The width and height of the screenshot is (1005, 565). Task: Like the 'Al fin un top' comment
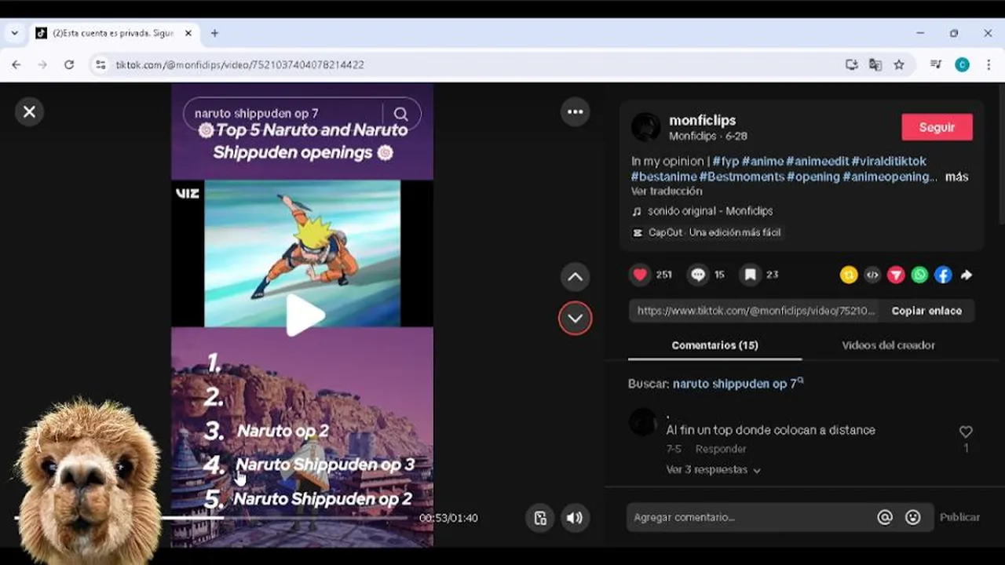(x=966, y=432)
